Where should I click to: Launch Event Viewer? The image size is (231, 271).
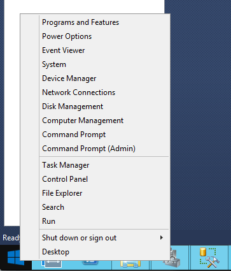coord(64,50)
